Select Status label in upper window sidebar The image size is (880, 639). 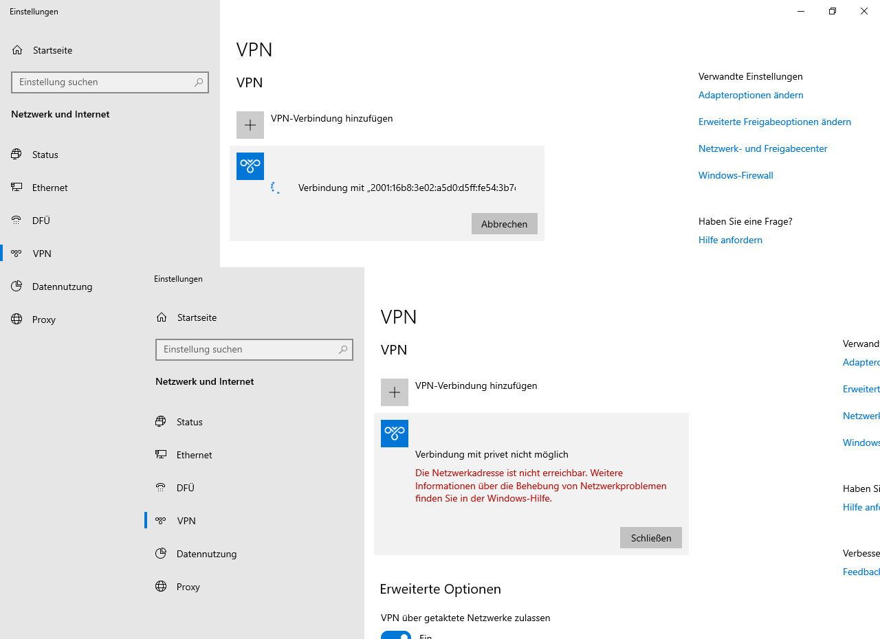45,155
